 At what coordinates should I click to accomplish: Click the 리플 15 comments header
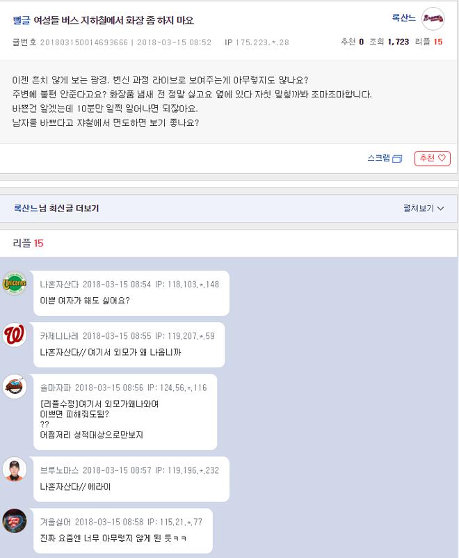(x=28, y=244)
